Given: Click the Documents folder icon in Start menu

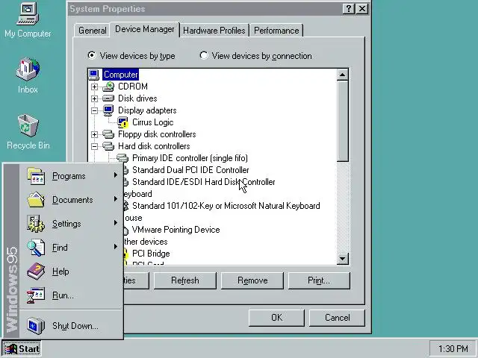Looking at the screenshot, I should [x=36, y=200].
